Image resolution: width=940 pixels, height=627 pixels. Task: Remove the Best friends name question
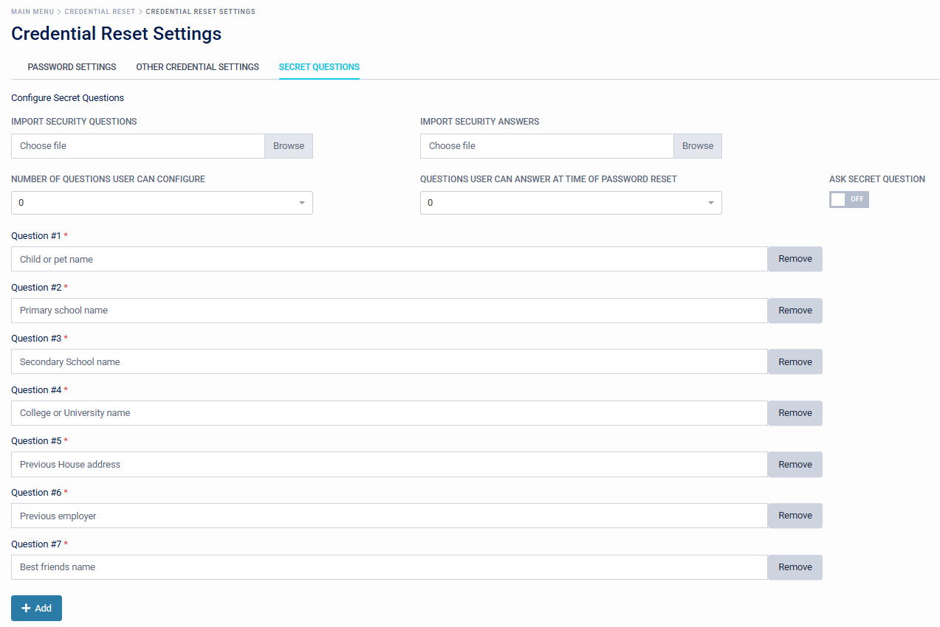click(x=795, y=567)
